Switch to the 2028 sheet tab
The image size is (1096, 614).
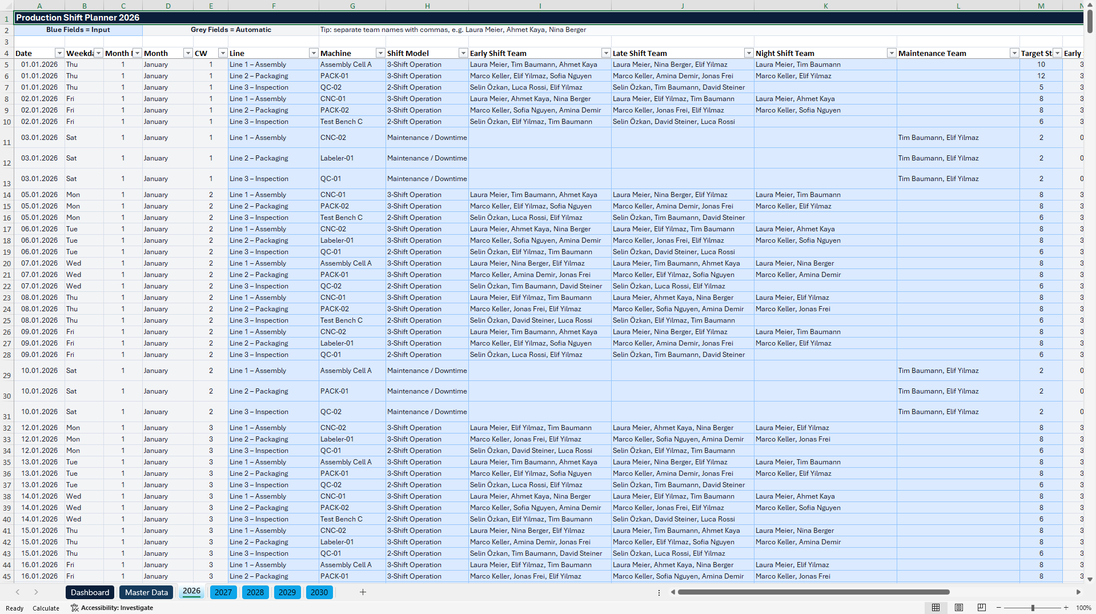[x=255, y=592]
